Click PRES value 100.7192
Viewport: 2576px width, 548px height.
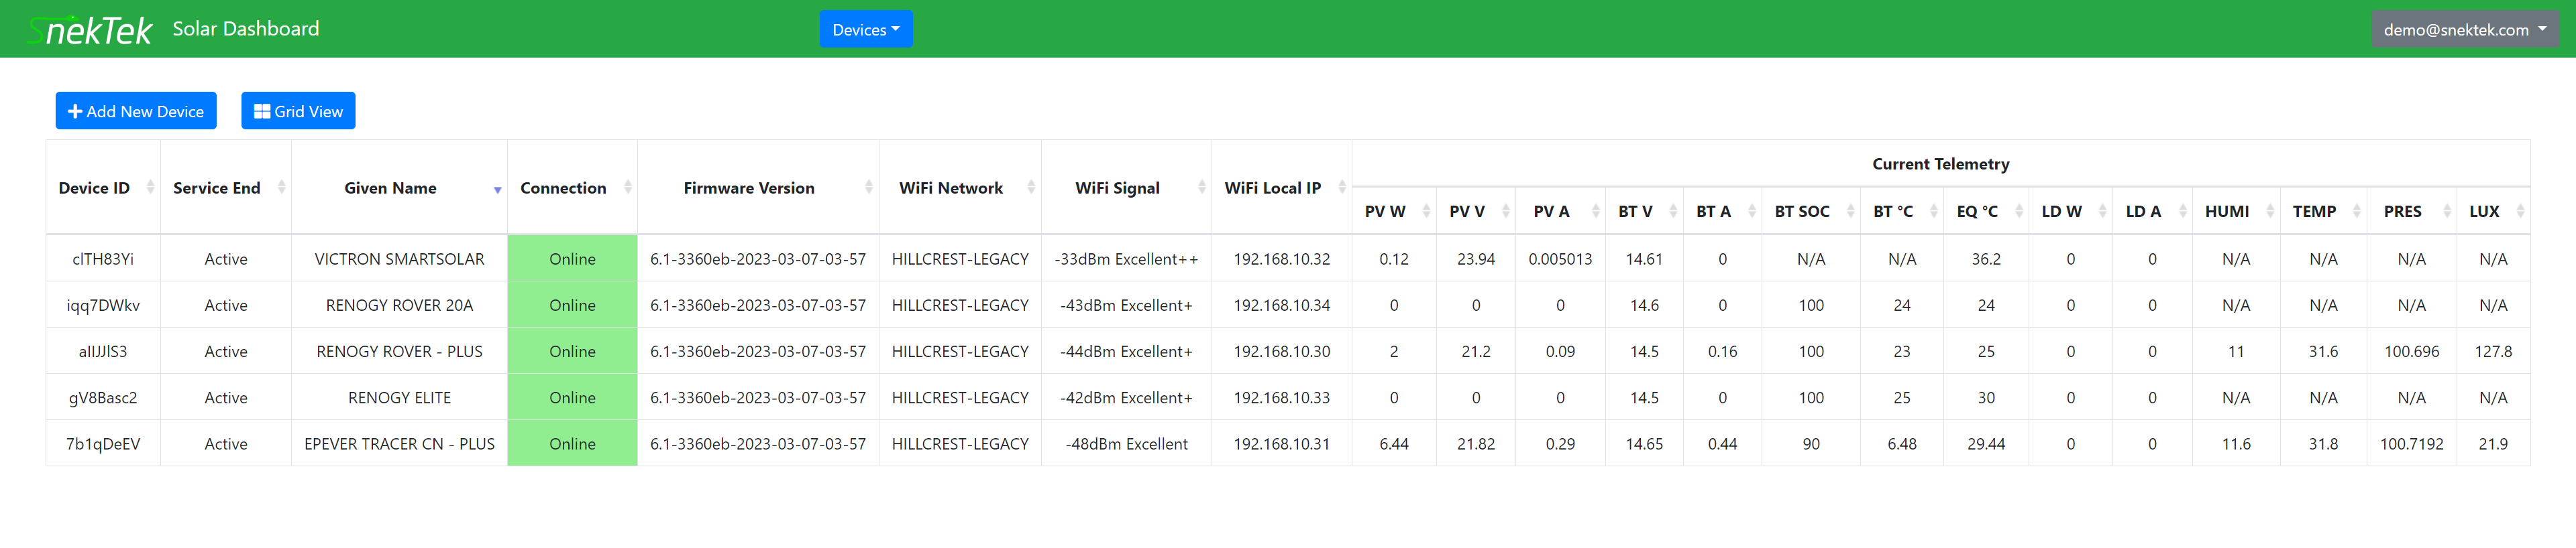[2411, 444]
